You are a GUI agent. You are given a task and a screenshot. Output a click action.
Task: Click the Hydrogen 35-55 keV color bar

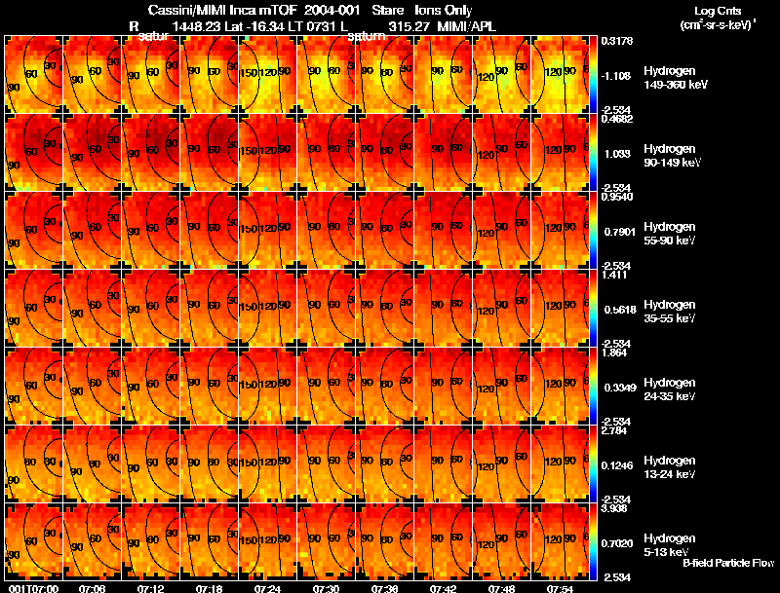tap(593, 309)
